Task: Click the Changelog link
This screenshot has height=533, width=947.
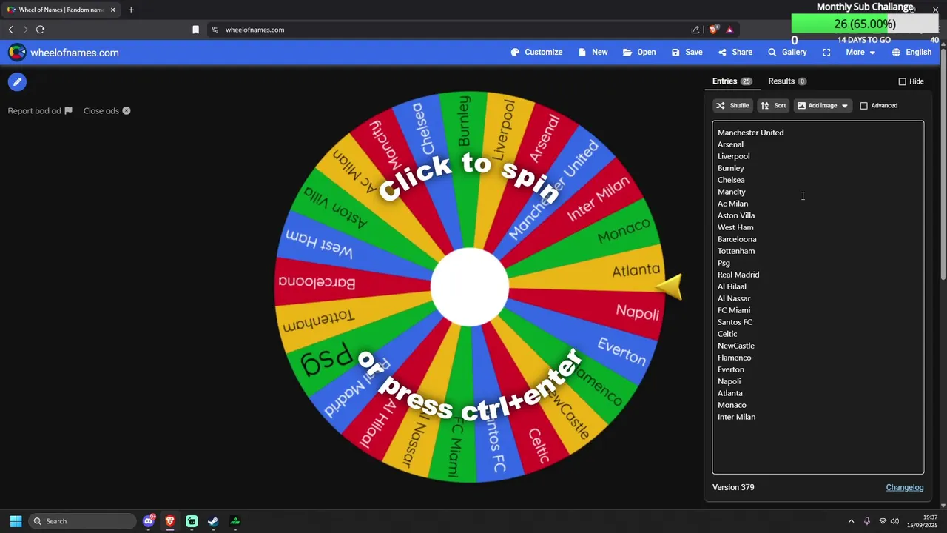Action: coord(905,487)
